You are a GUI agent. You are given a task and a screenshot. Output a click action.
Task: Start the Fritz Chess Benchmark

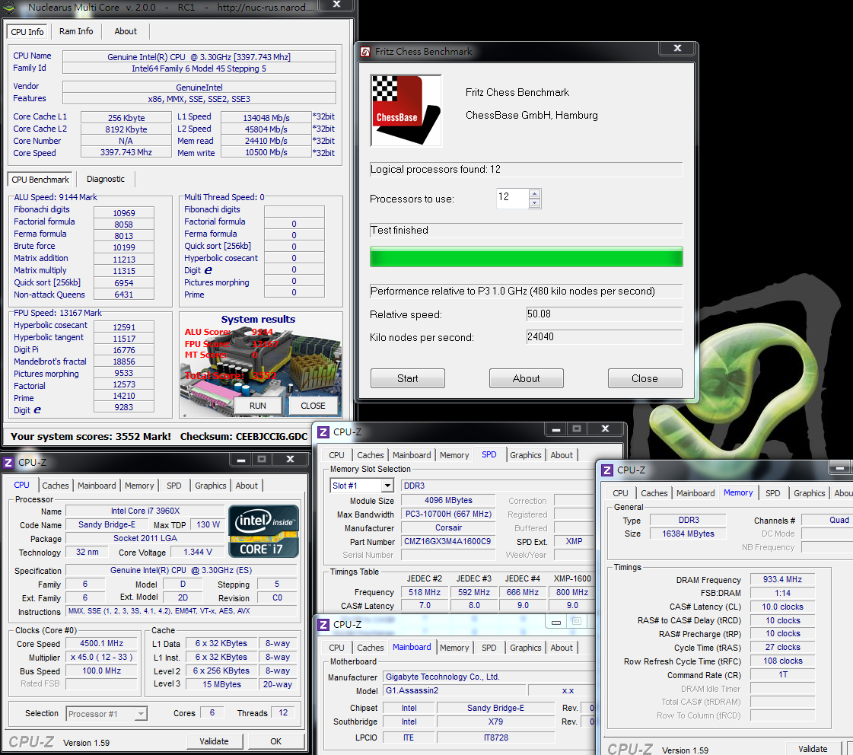coord(407,378)
